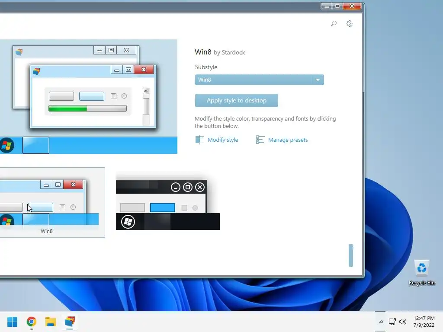443x332 pixels.
Task: Click Apply style to desktop button
Action: [236, 100]
